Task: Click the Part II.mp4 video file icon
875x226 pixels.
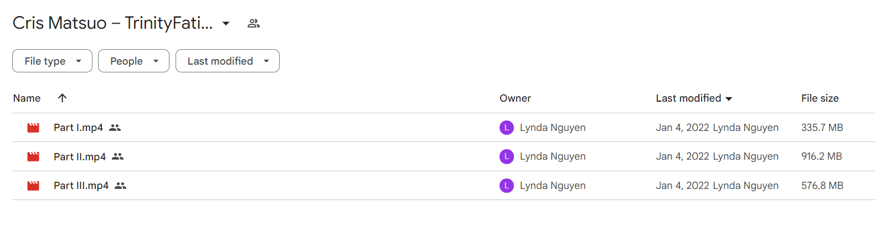Action: [x=33, y=156]
